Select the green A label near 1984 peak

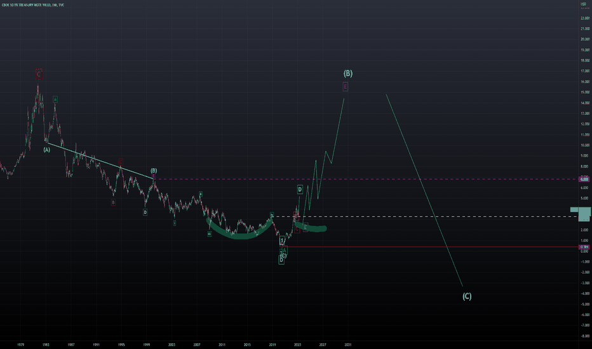(55, 99)
